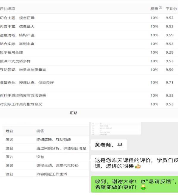Select the answer 课程生动，课堂气氛轻松
The width and height of the screenshot is (178, 195).
[57, 165]
